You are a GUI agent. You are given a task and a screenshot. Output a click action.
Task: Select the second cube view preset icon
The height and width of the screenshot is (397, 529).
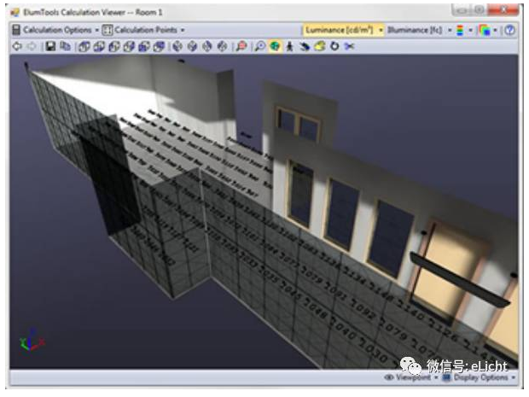[99, 46]
